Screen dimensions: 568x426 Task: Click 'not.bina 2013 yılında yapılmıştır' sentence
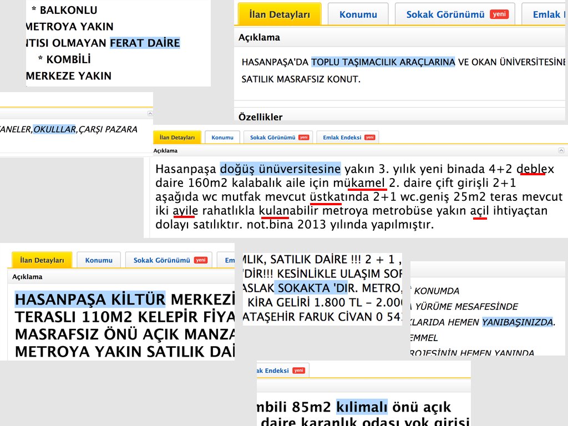point(340,224)
